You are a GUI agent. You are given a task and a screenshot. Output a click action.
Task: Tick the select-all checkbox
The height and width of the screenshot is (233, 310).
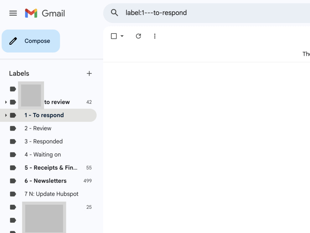114,36
